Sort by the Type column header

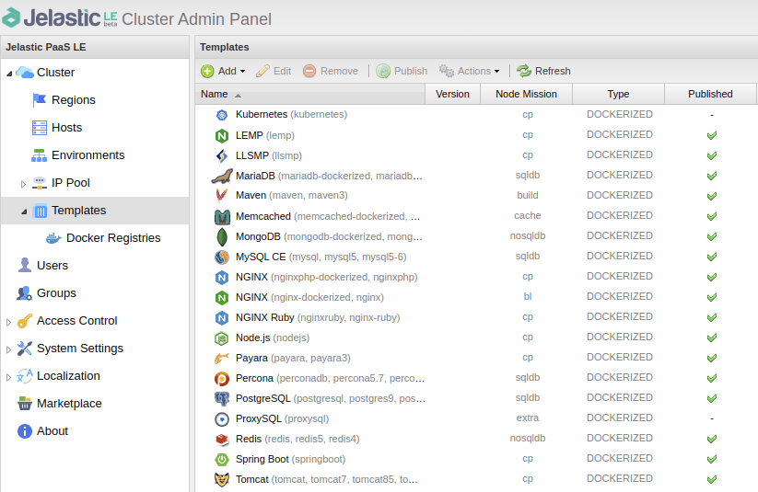[618, 94]
